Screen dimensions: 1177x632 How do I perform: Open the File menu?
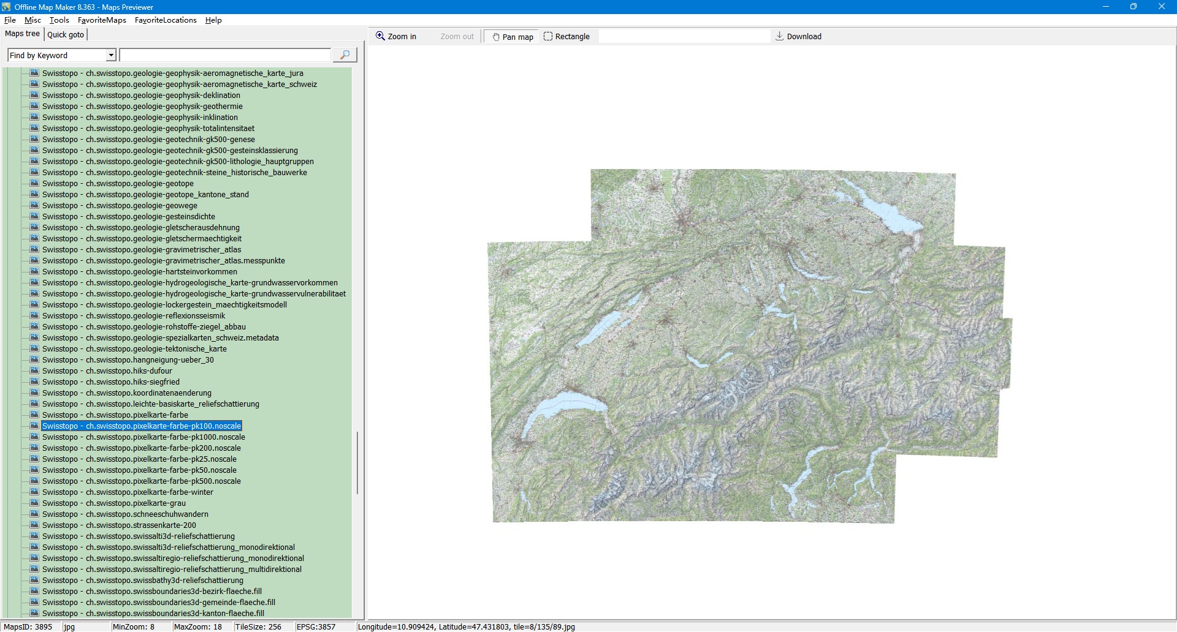pos(10,20)
